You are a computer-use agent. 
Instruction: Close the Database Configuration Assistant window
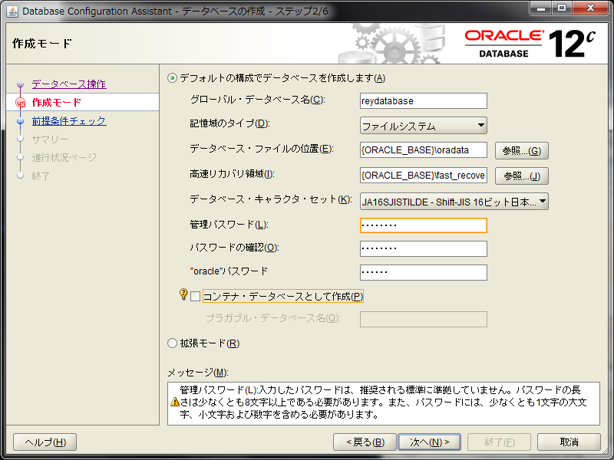590,8
